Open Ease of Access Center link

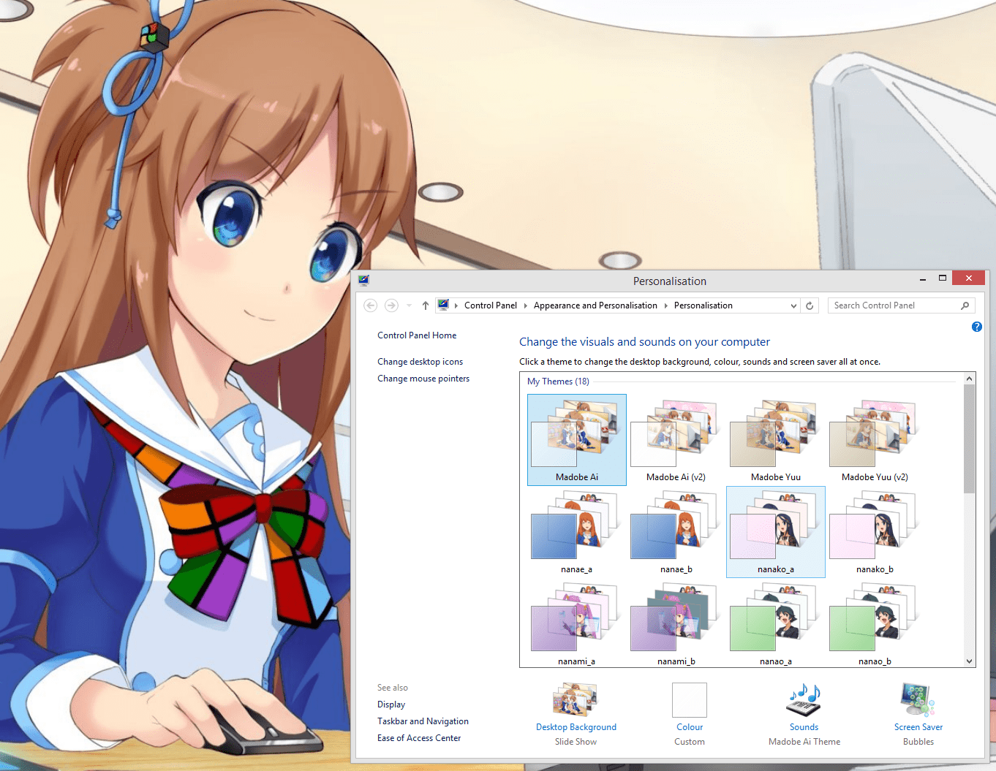pos(419,738)
